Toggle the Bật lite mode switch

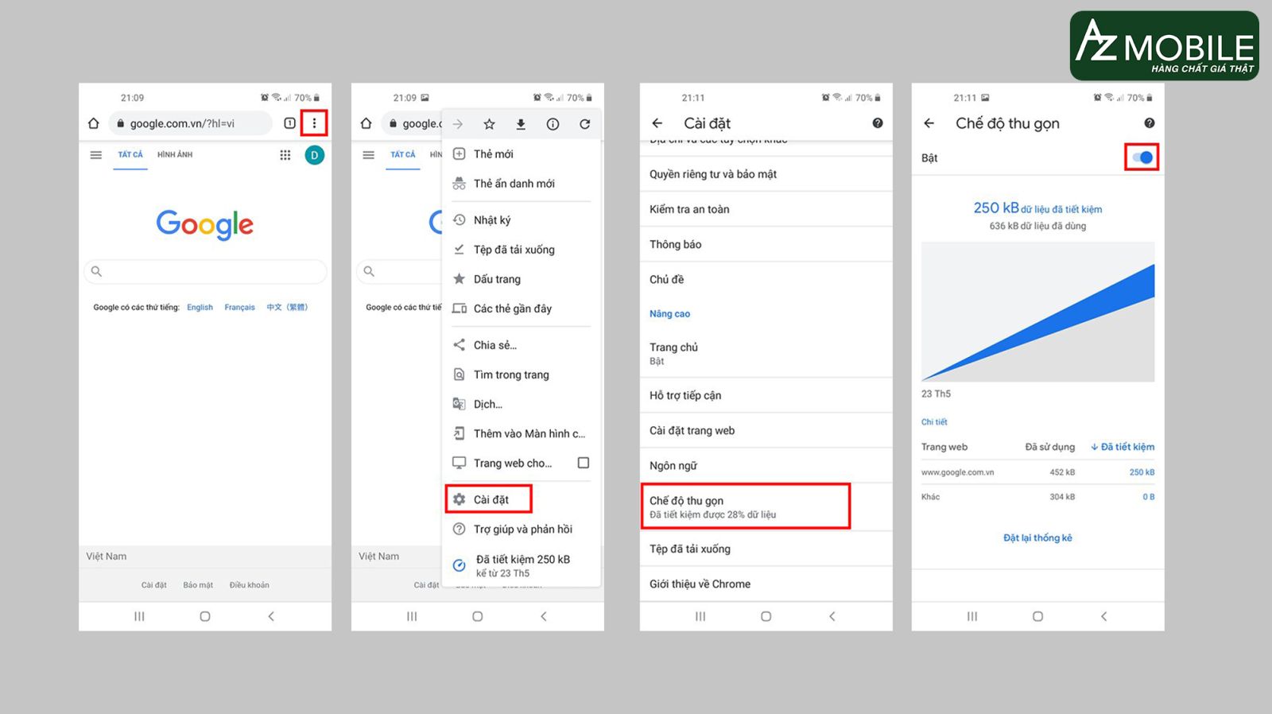pos(1142,157)
